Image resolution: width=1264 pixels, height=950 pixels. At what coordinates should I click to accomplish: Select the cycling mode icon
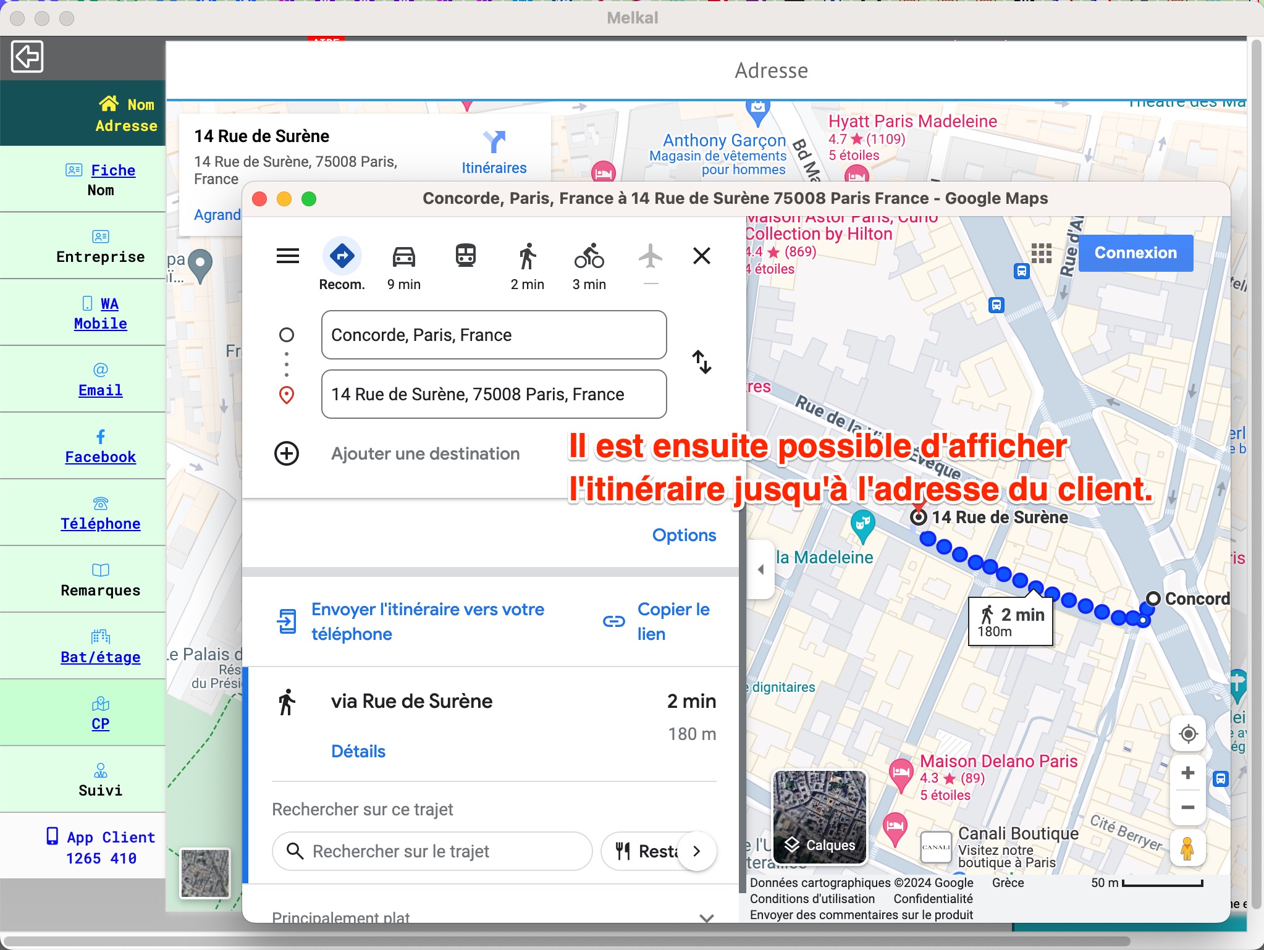pyautogui.click(x=589, y=256)
